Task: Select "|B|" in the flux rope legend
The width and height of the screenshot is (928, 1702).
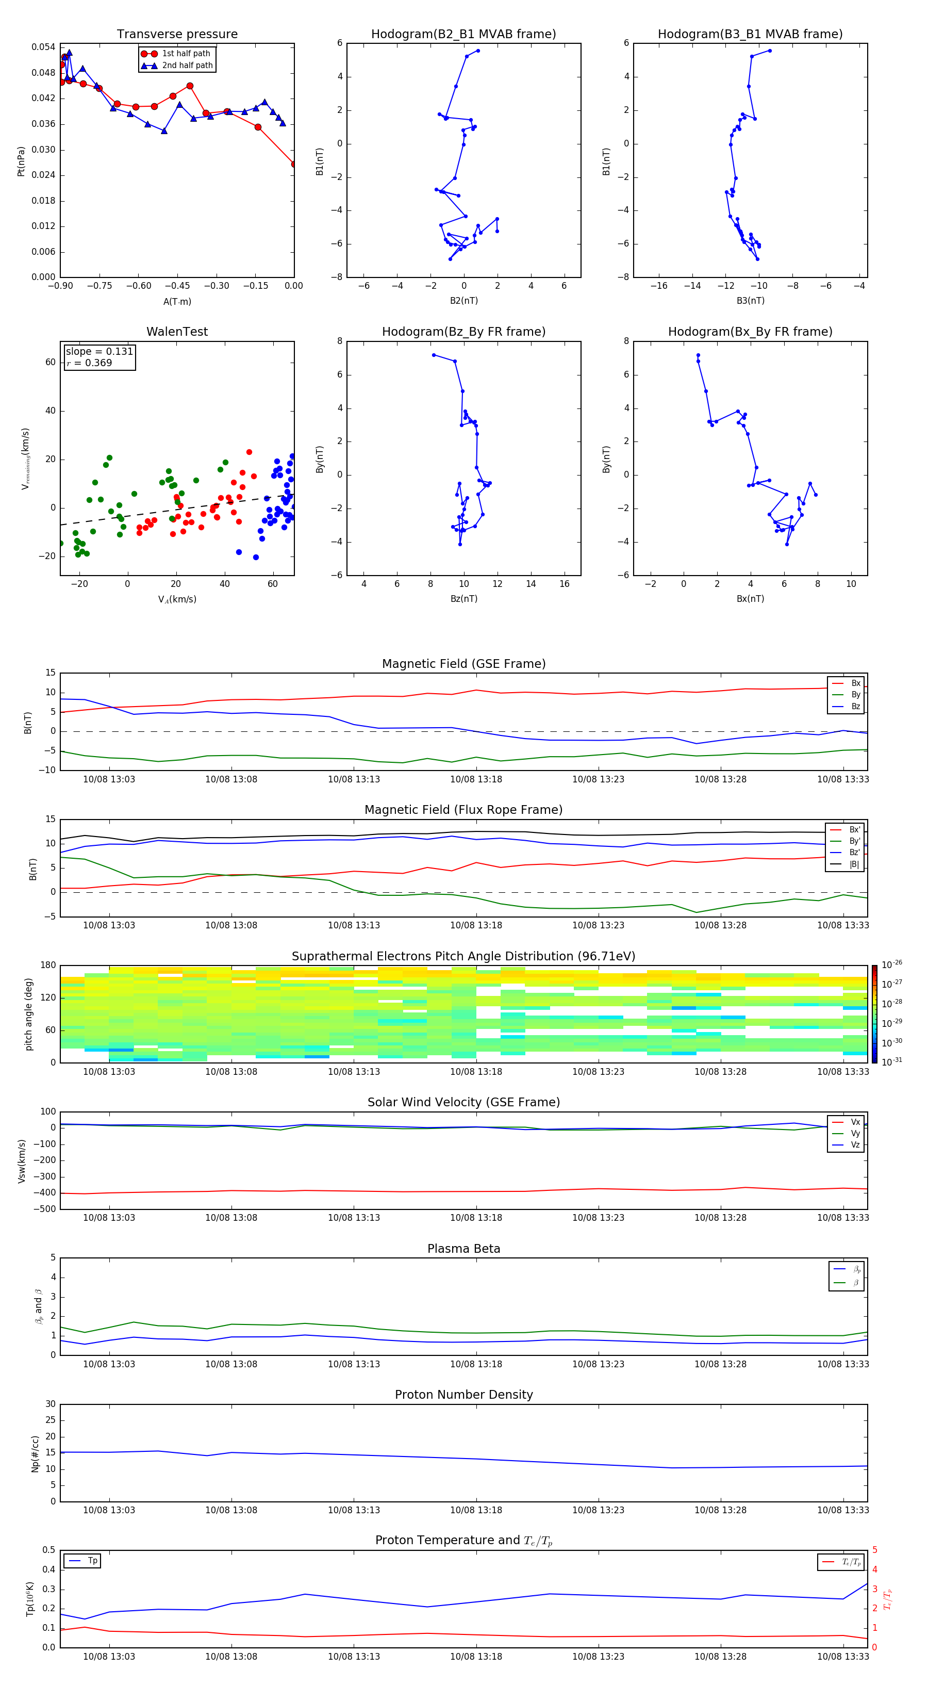Action: 845,864
